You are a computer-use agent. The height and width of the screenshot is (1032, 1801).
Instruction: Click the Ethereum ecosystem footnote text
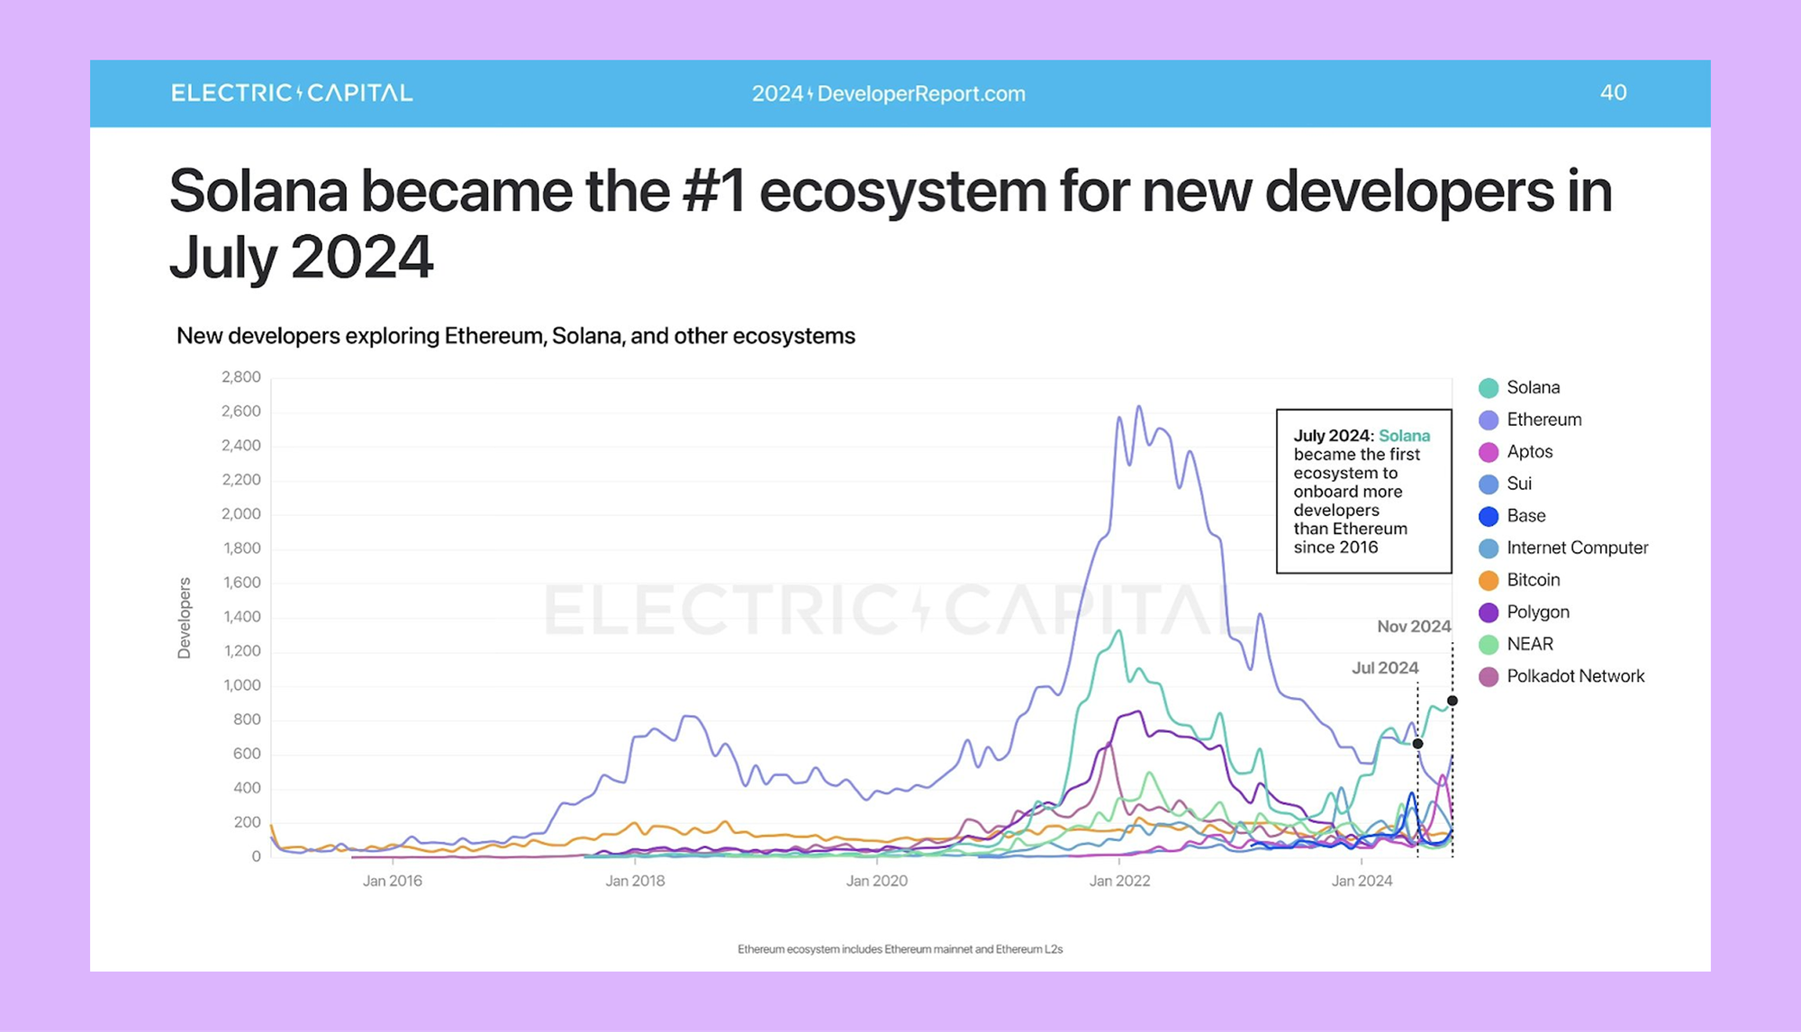coord(900,949)
